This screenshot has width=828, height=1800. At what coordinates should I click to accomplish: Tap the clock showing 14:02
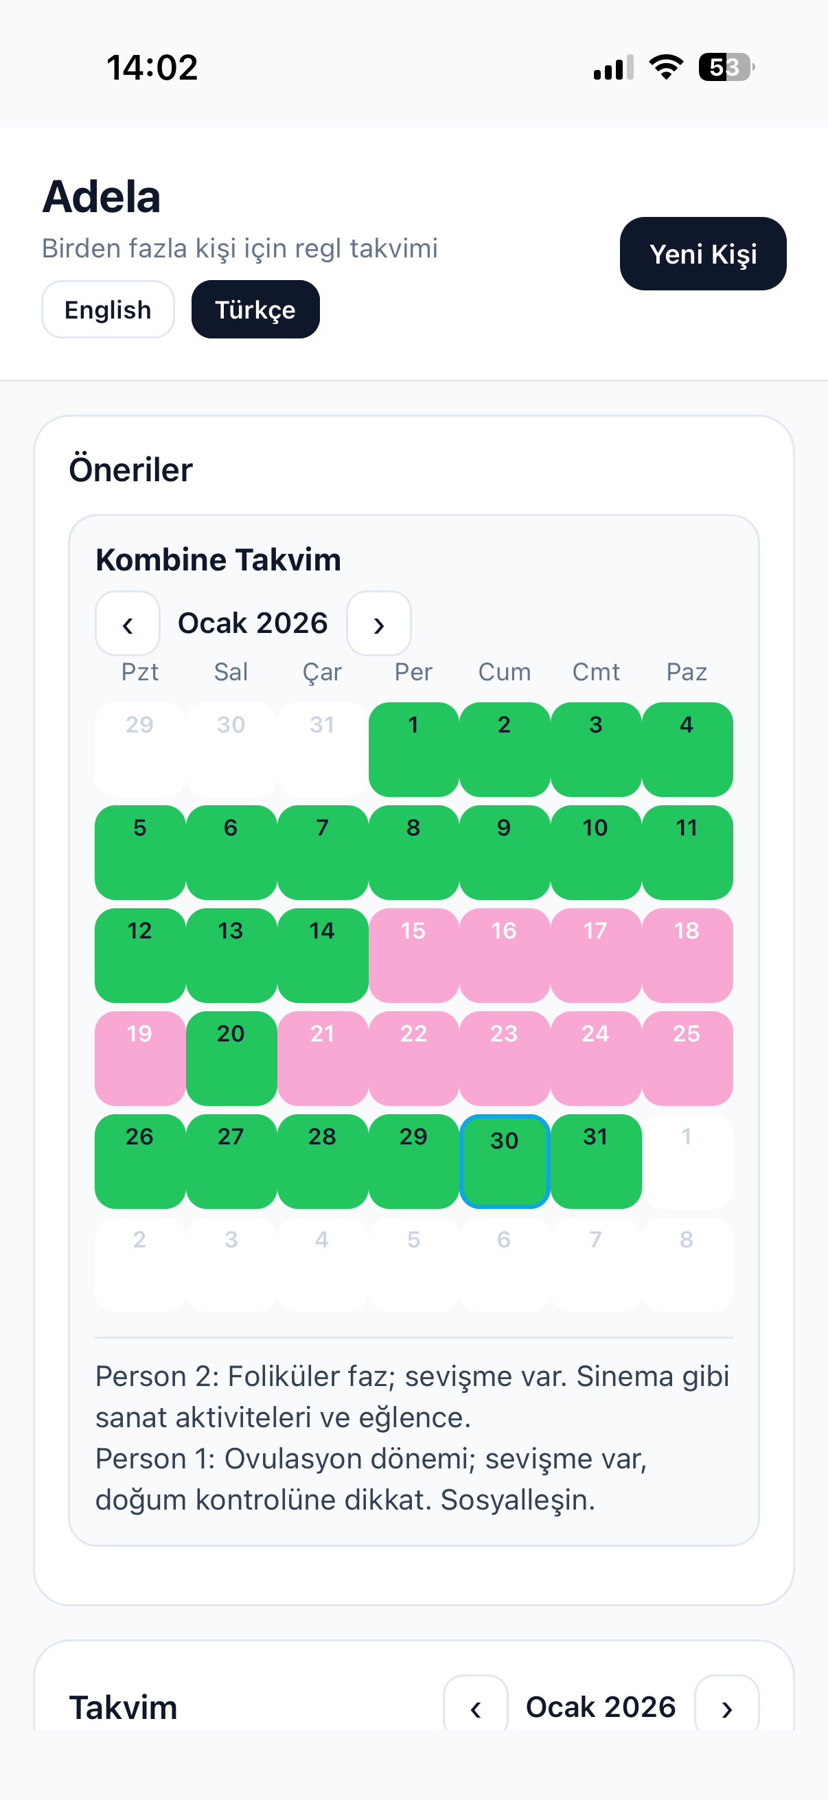point(152,67)
